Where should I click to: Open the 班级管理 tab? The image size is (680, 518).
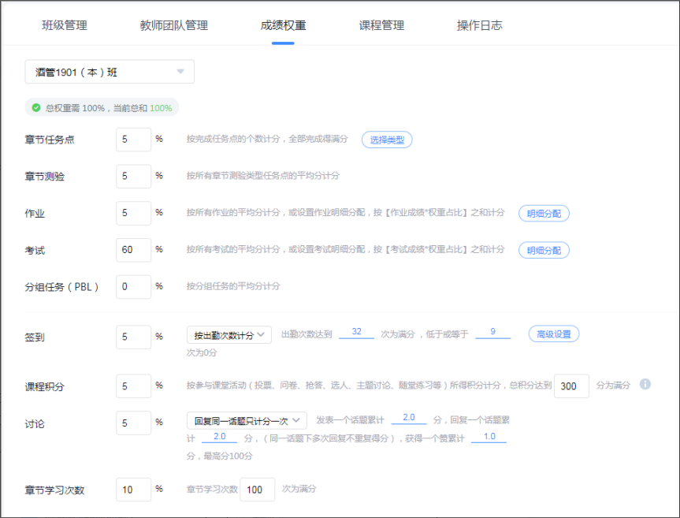(65, 25)
